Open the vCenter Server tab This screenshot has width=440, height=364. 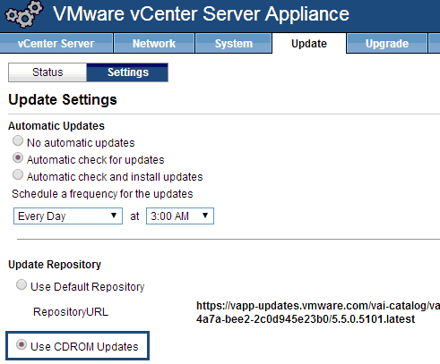pos(56,44)
